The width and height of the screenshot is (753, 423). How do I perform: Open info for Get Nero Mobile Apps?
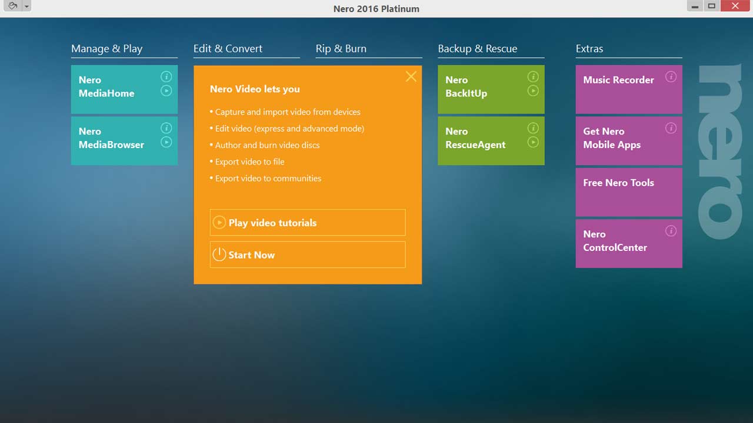pos(671,128)
